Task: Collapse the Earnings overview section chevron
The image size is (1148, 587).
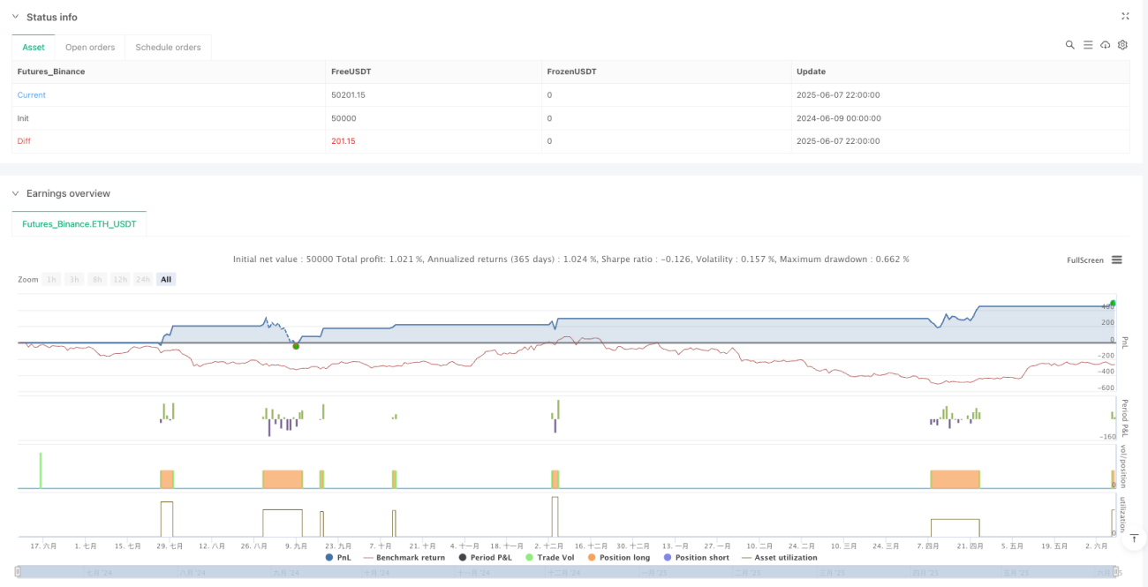Action: [x=15, y=193]
